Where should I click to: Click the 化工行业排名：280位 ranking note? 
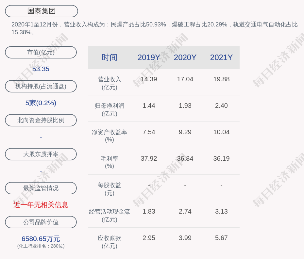pos(41,246)
